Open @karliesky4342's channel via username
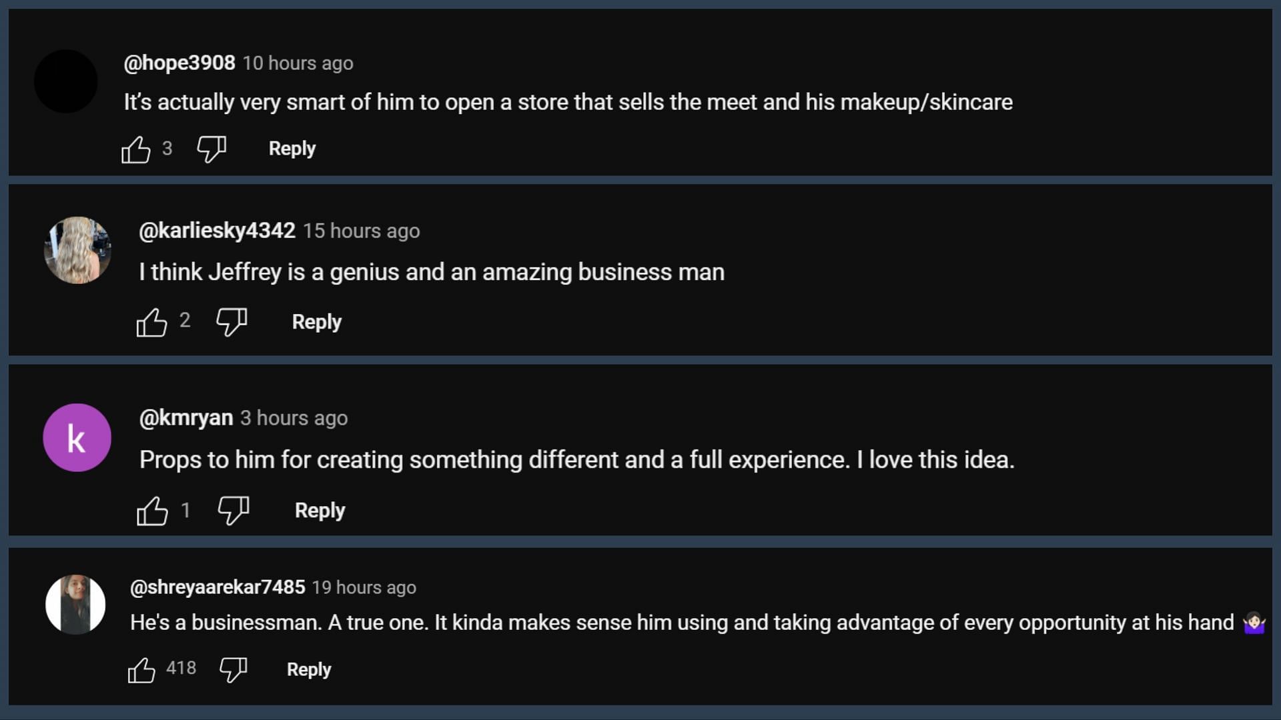Viewport: 1281px width, 720px height. point(218,231)
